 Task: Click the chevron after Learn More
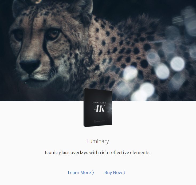point(93,173)
